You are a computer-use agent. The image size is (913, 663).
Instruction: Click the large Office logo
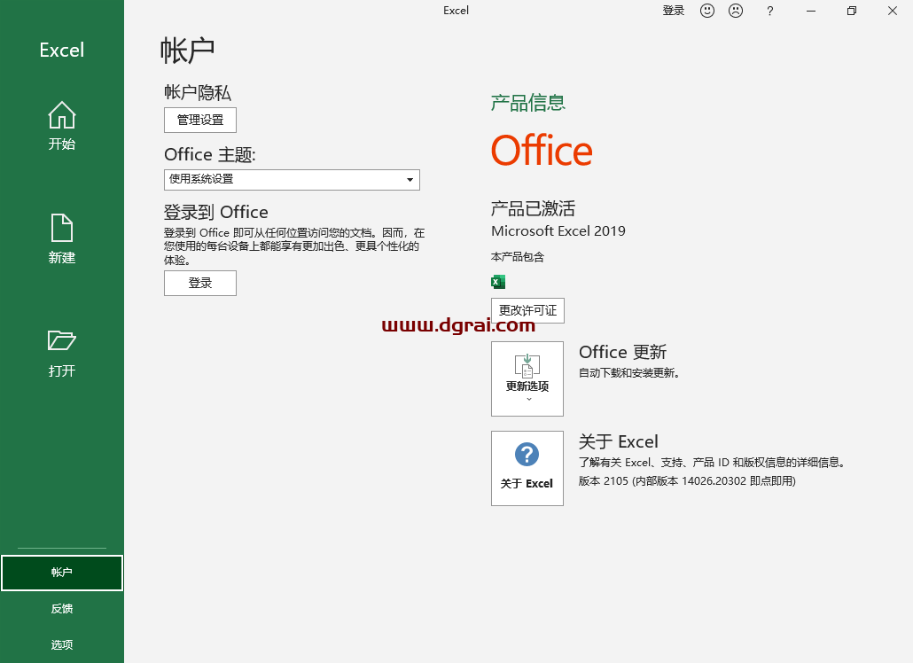pyautogui.click(x=542, y=150)
